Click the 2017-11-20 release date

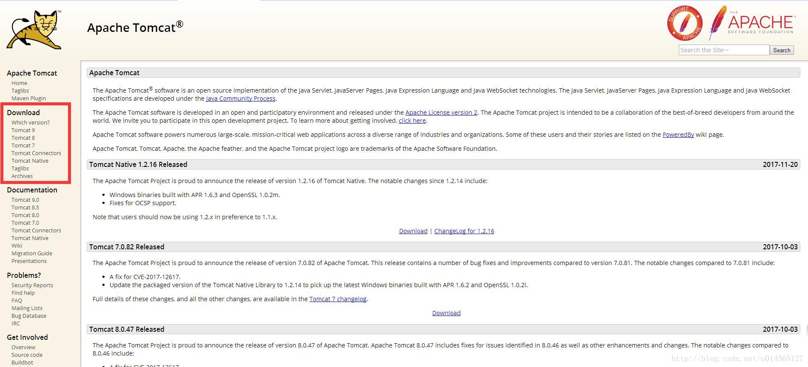pyautogui.click(x=780, y=164)
